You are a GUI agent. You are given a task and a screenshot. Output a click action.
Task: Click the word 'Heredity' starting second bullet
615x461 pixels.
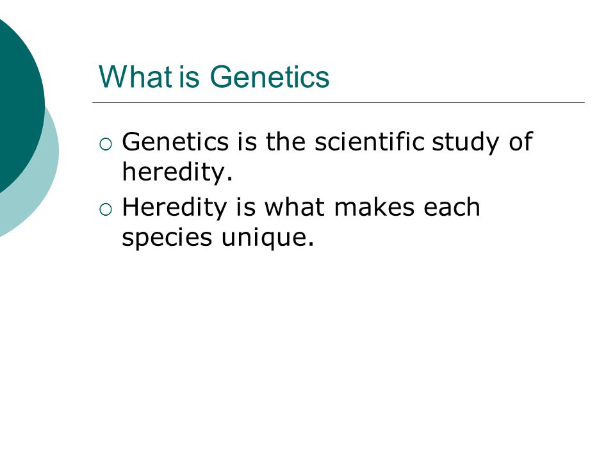[174, 209]
